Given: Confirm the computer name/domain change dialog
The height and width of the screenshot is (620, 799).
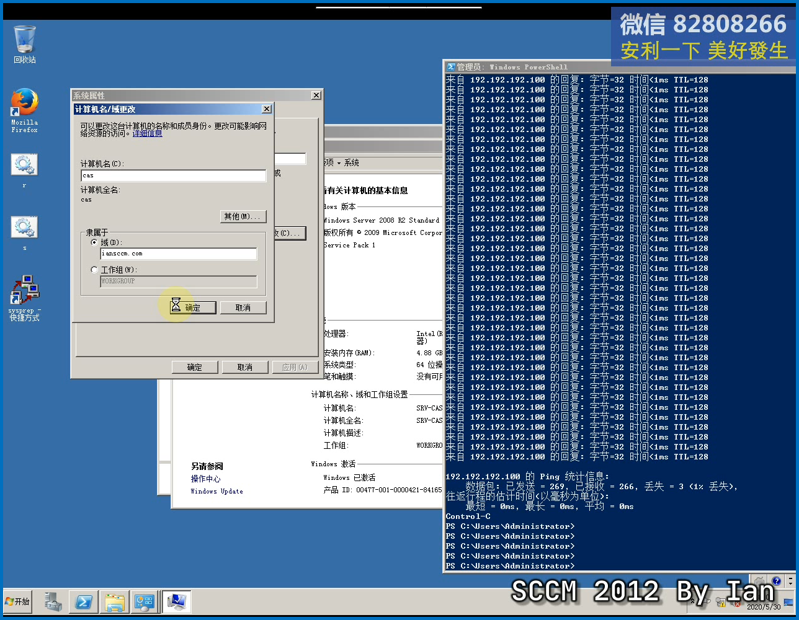Looking at the screenshot, I should point(193,308).
